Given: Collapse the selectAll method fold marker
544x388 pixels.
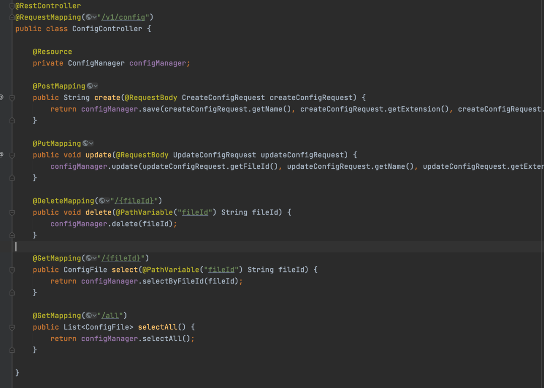Looking at the screenshot, I should click(12, 328).
